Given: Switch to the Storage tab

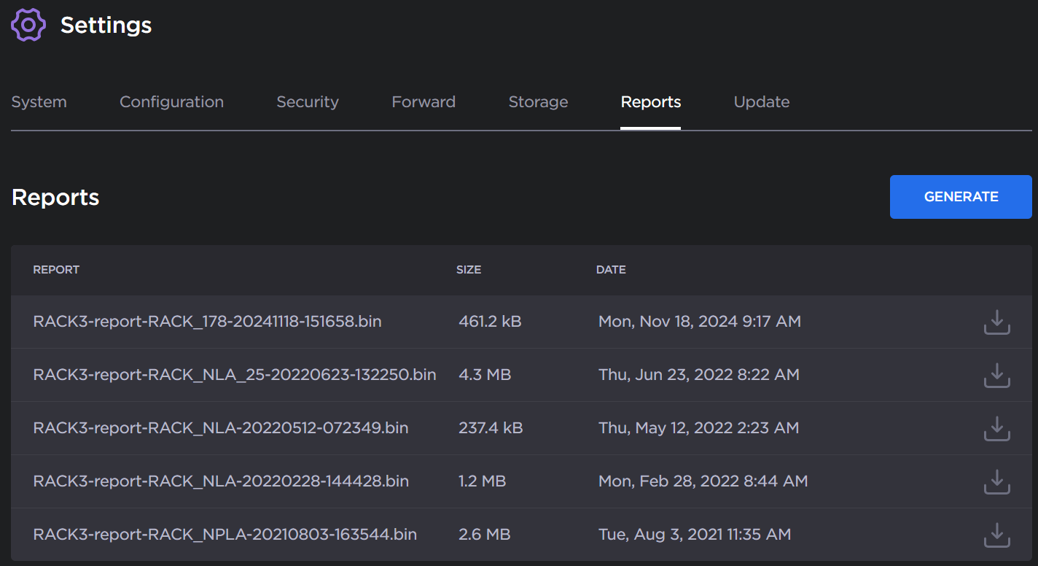Looking at the screenshot, I should pos(538,102).
